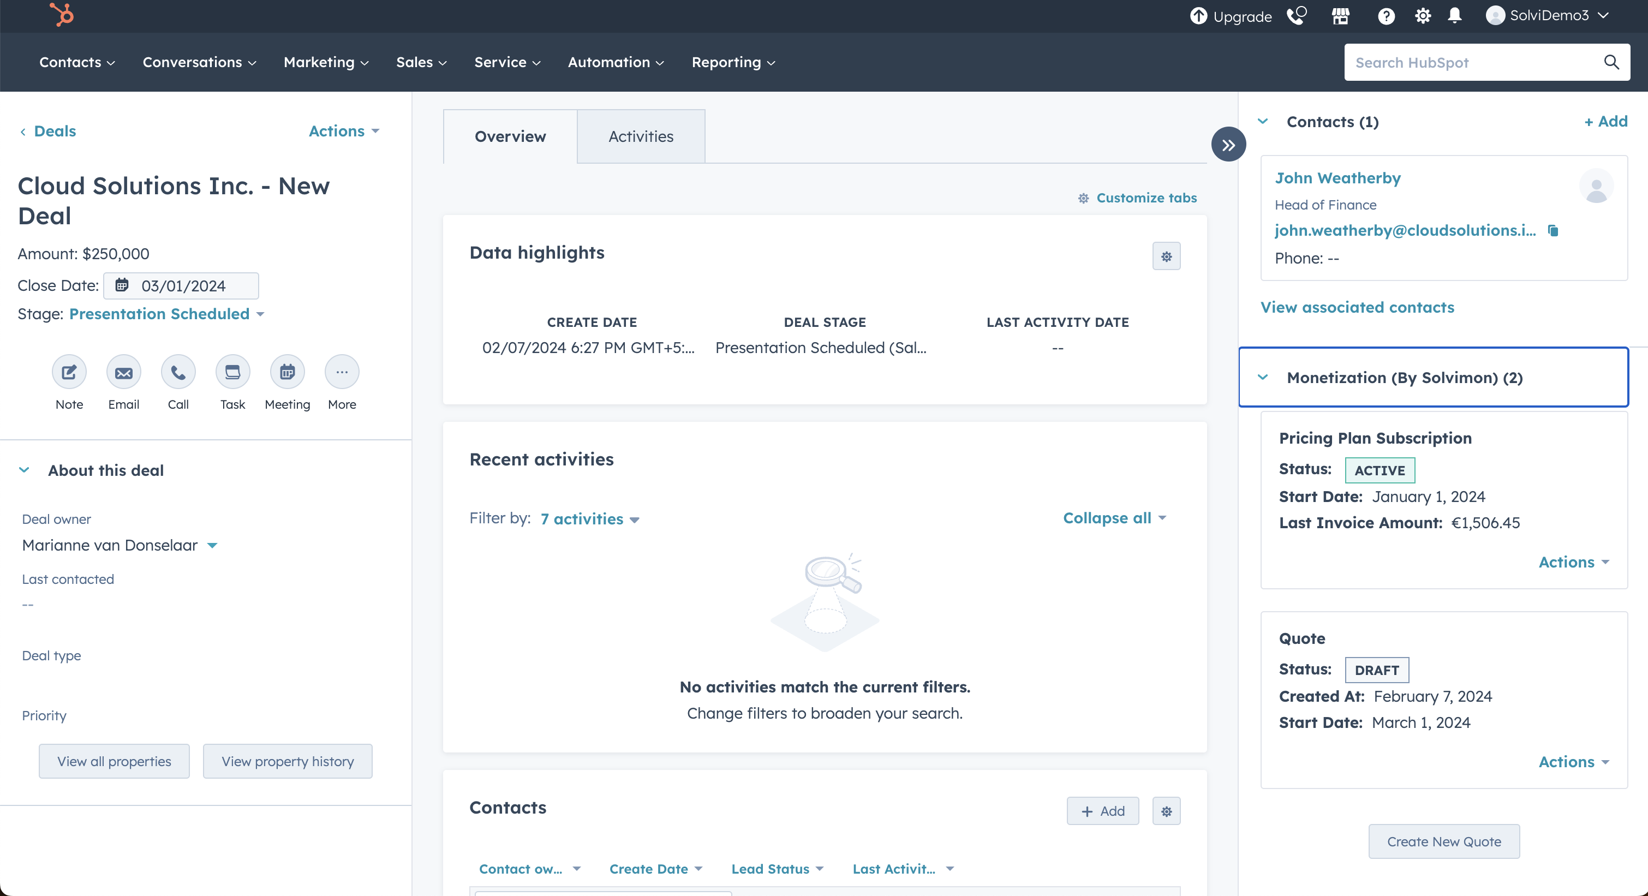Click the Search HubSpot field
This screenshot has width=1648, height=896.
(x=1471, y=62)
